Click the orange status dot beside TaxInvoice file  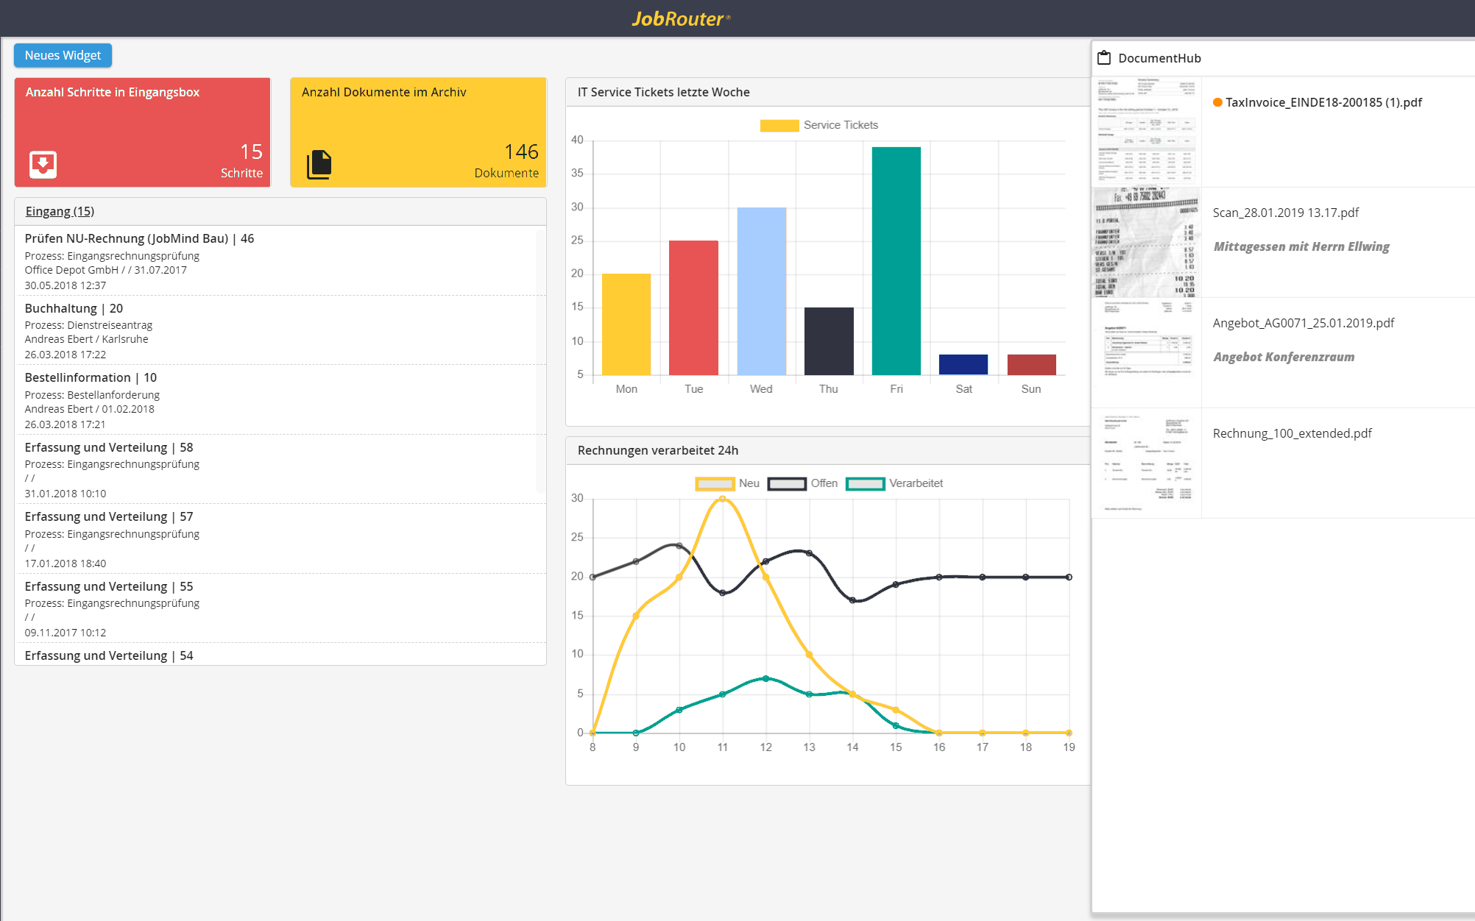coord(1217,102)
